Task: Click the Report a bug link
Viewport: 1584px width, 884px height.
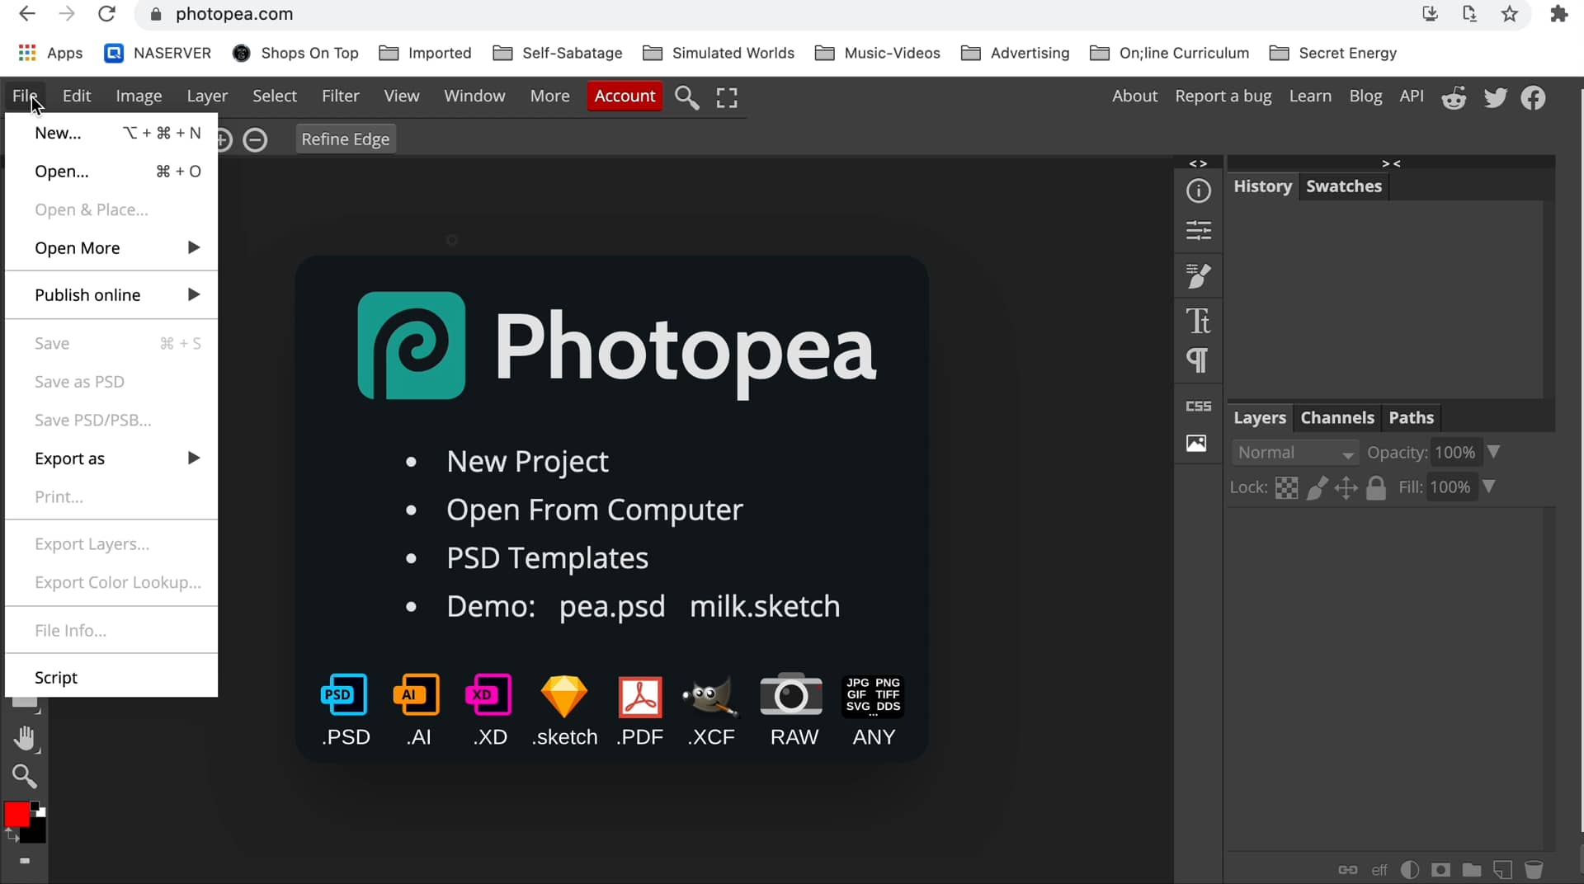Action: 1223,96
